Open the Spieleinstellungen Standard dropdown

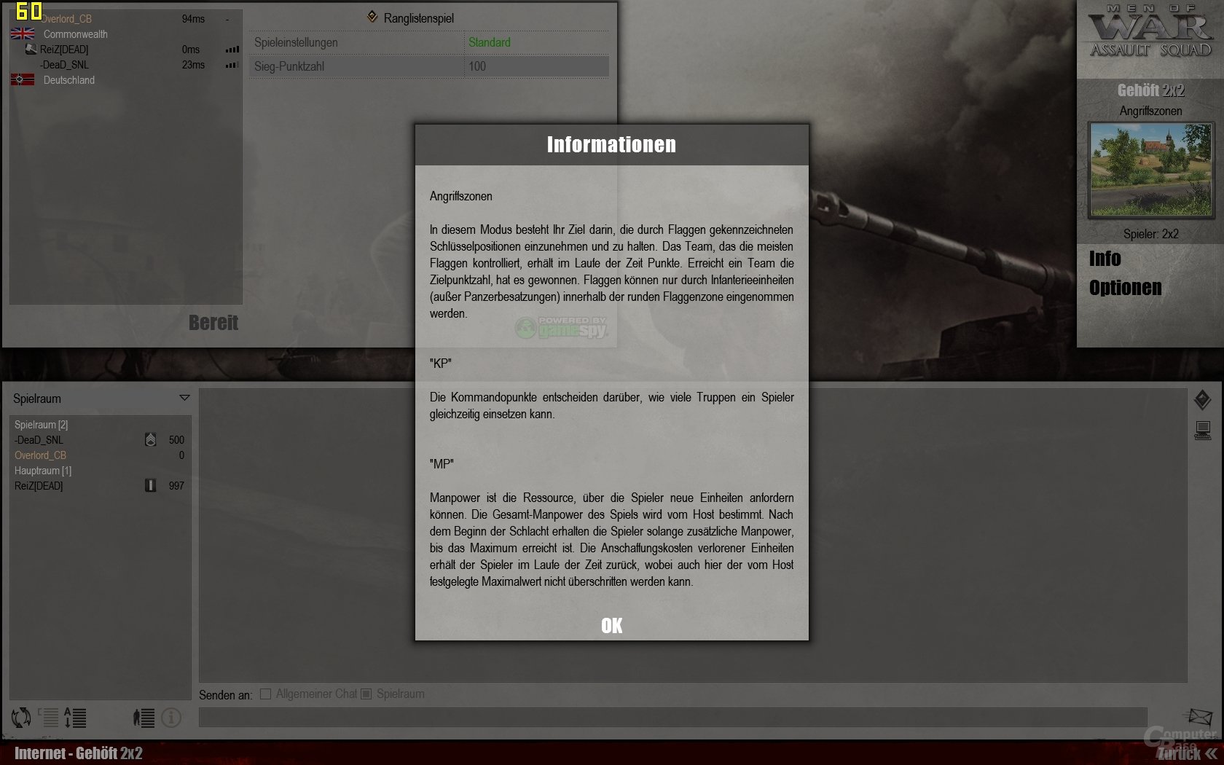pos(537,42)
